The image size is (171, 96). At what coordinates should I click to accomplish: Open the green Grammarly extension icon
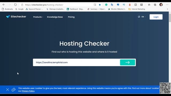[106, 5]
